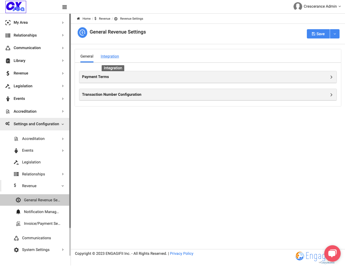Click the CX logo in header
345x266 pixels.
click(x=16, y=7)
